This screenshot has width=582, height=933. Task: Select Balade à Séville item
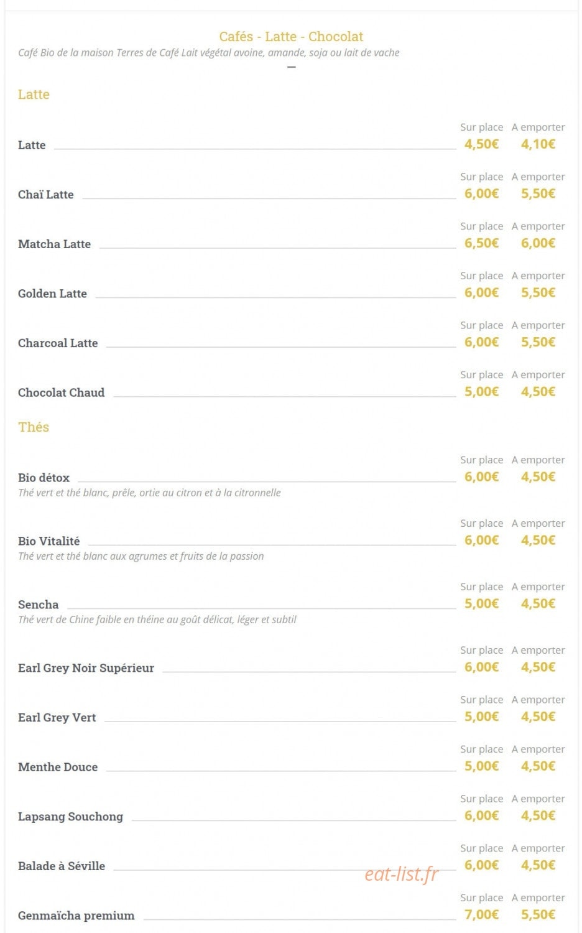point(62,866)
